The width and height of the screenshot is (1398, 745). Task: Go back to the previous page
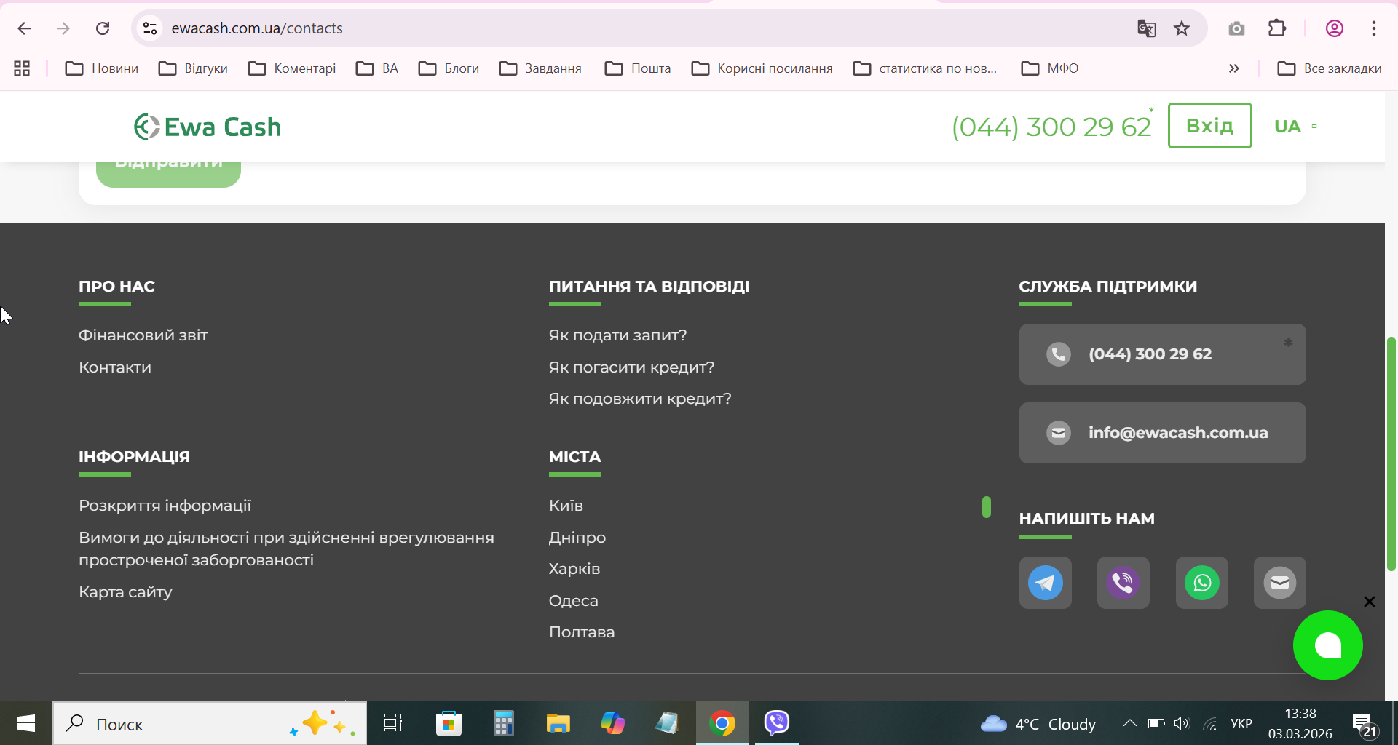point(24,28)
